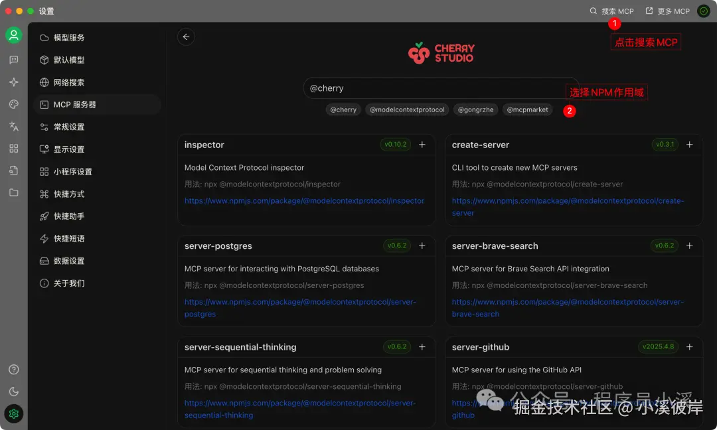This screenshot has width=717, height=430.
Task: Click the v0.3.1 version badge on create-server
Action: (665, 145)
